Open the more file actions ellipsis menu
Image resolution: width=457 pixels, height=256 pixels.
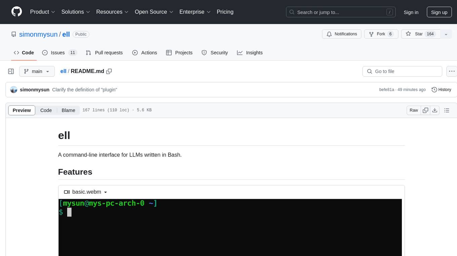tap(452, 71)
